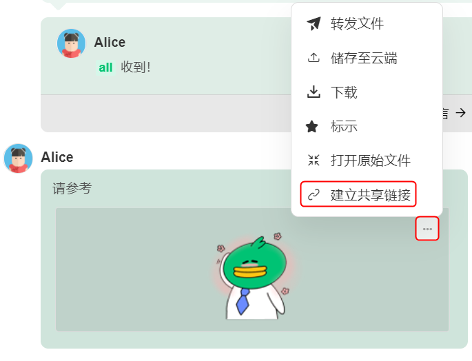This screenshot has width=472, height=361.
Task: Click the chain link icon
Action: coord(314,194)
